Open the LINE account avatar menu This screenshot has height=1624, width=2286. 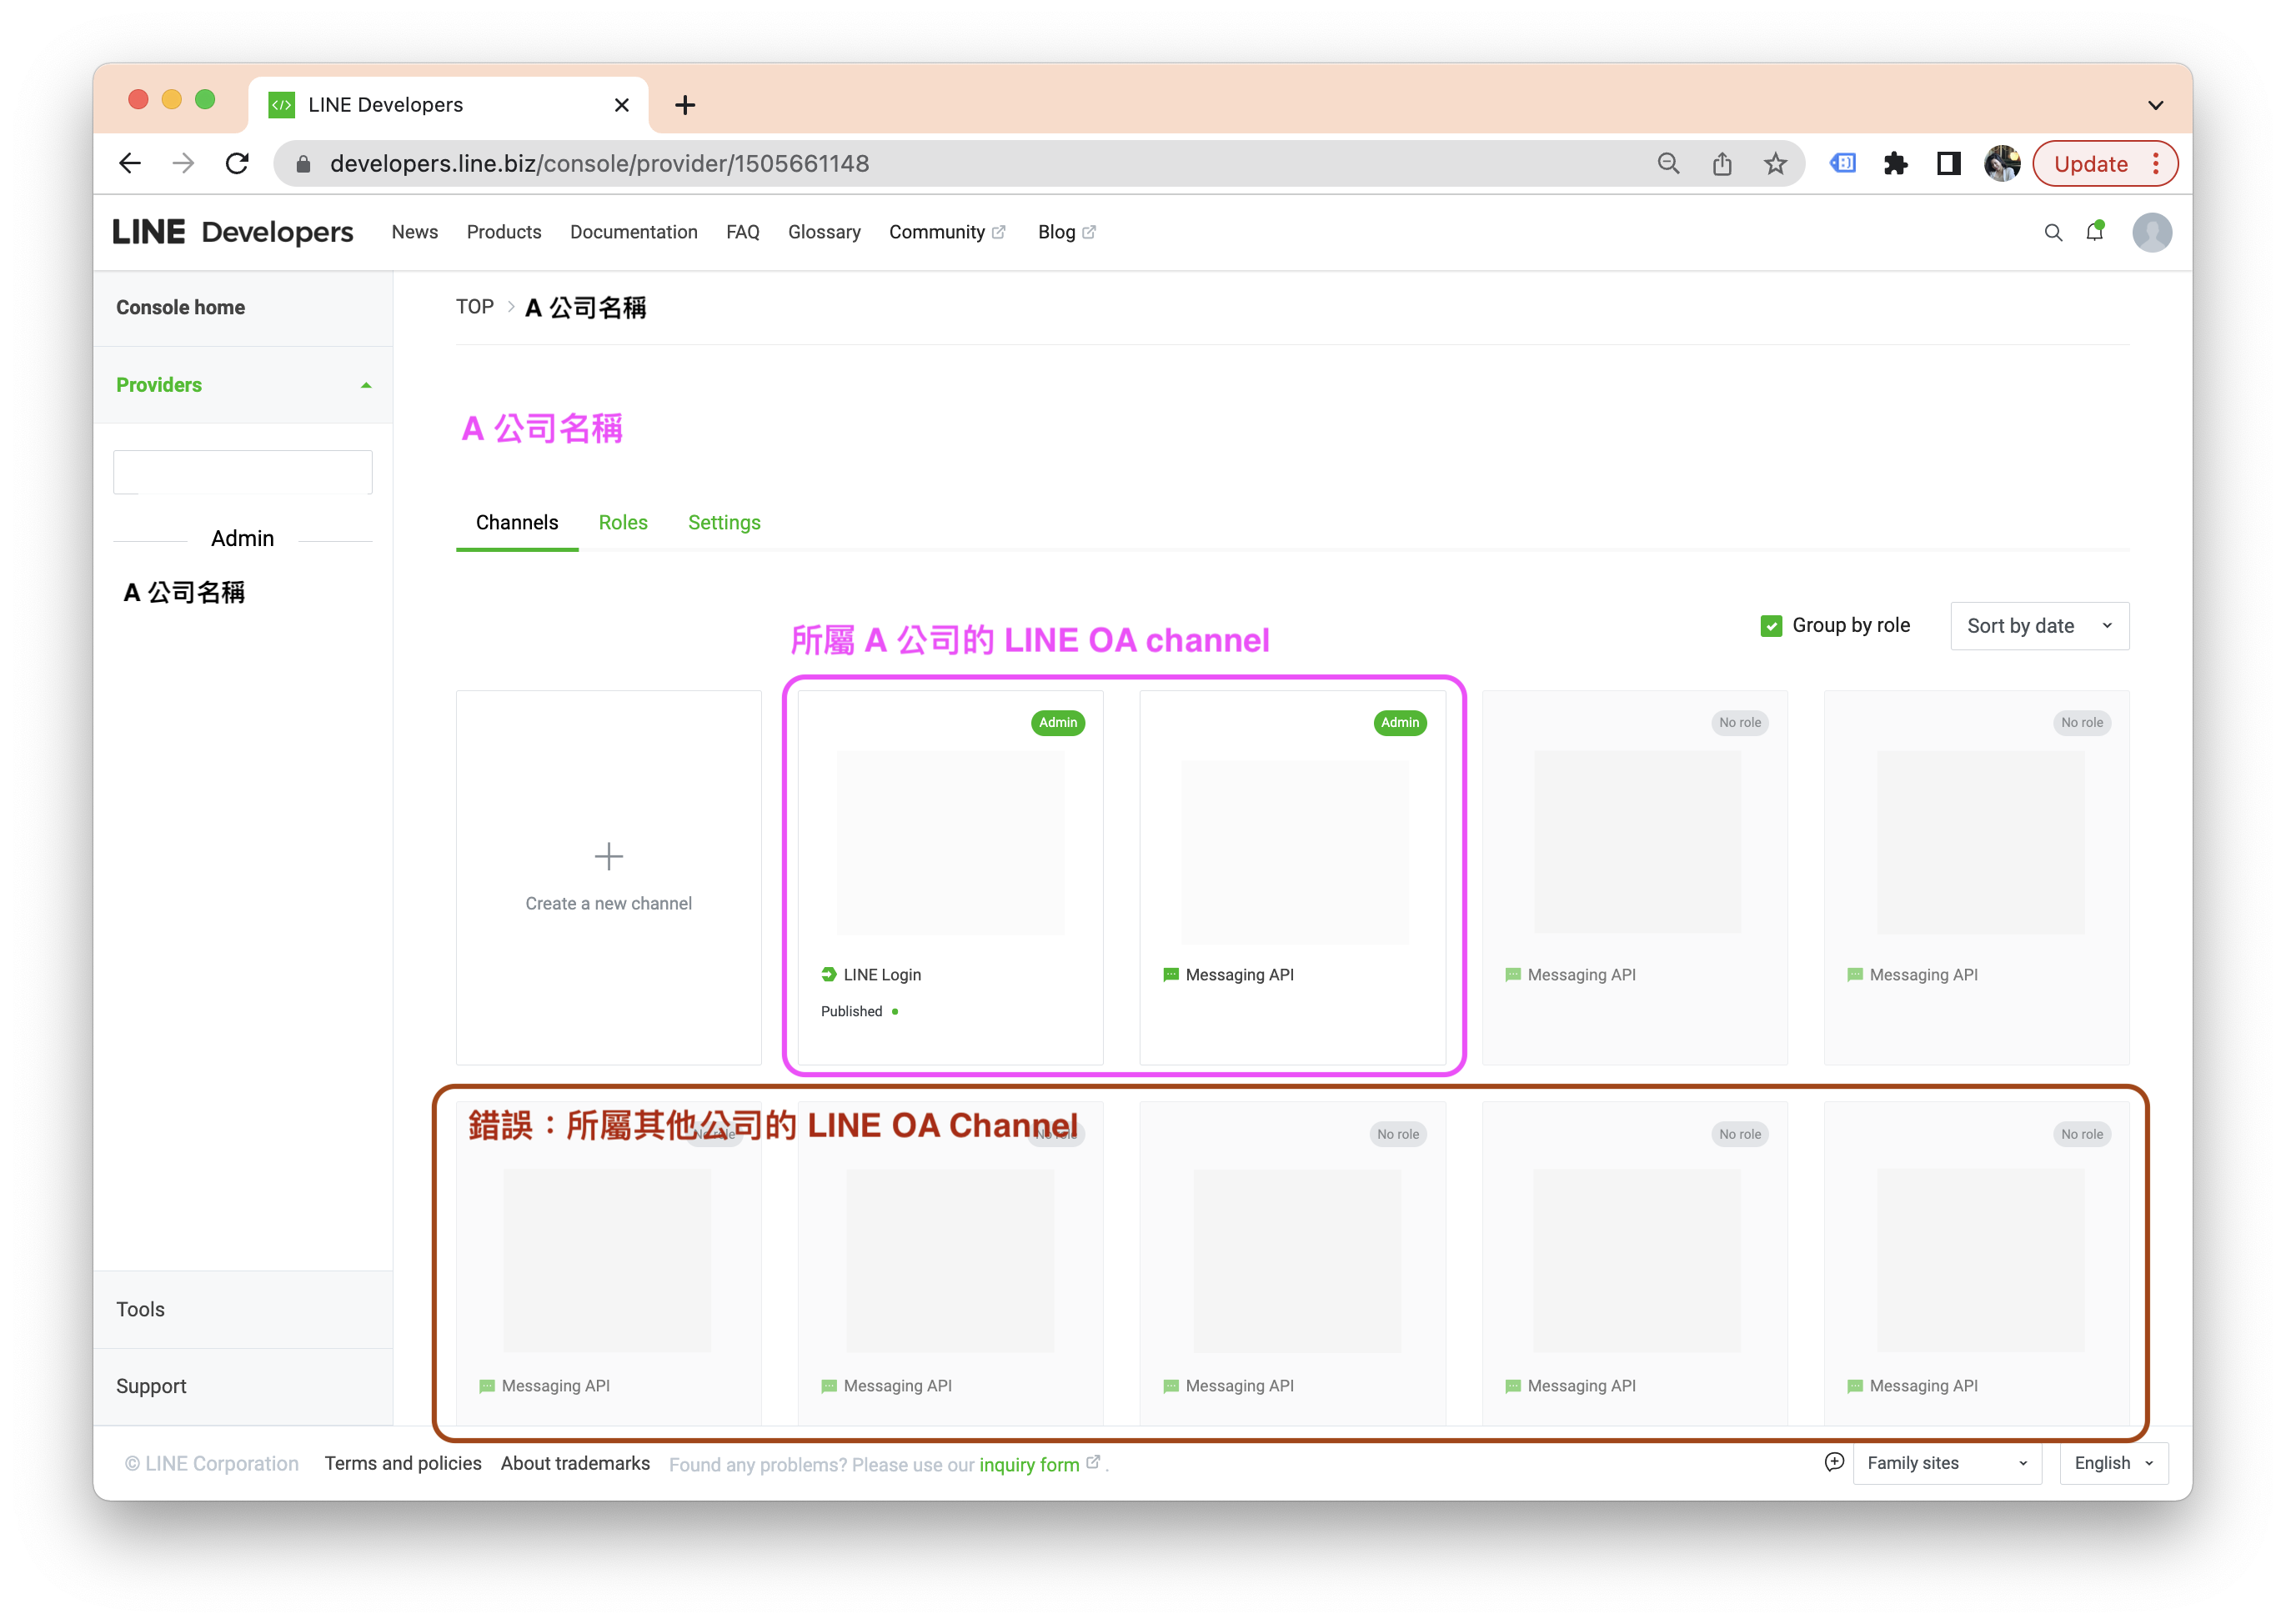click(2152, 232)
